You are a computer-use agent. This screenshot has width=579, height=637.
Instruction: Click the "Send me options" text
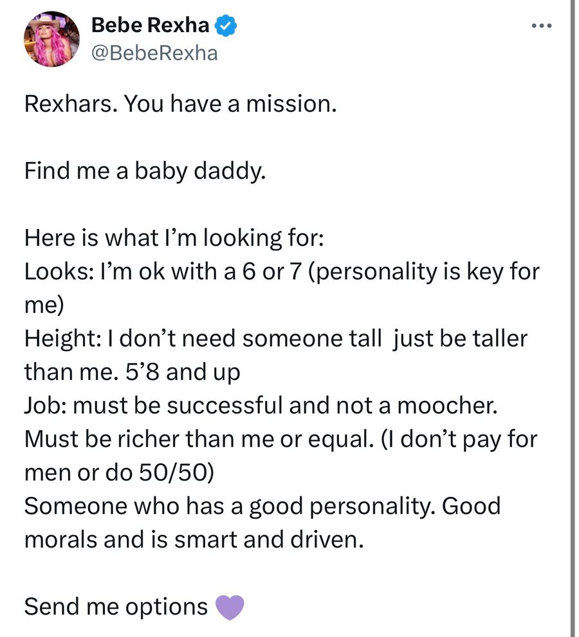116,606
